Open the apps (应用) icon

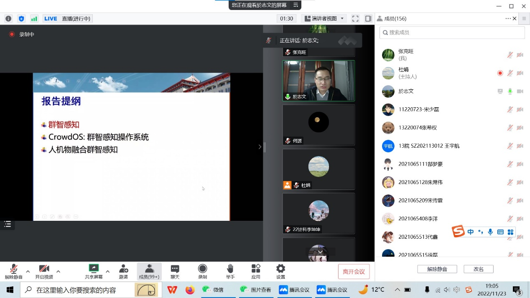[x=256, y=271]
